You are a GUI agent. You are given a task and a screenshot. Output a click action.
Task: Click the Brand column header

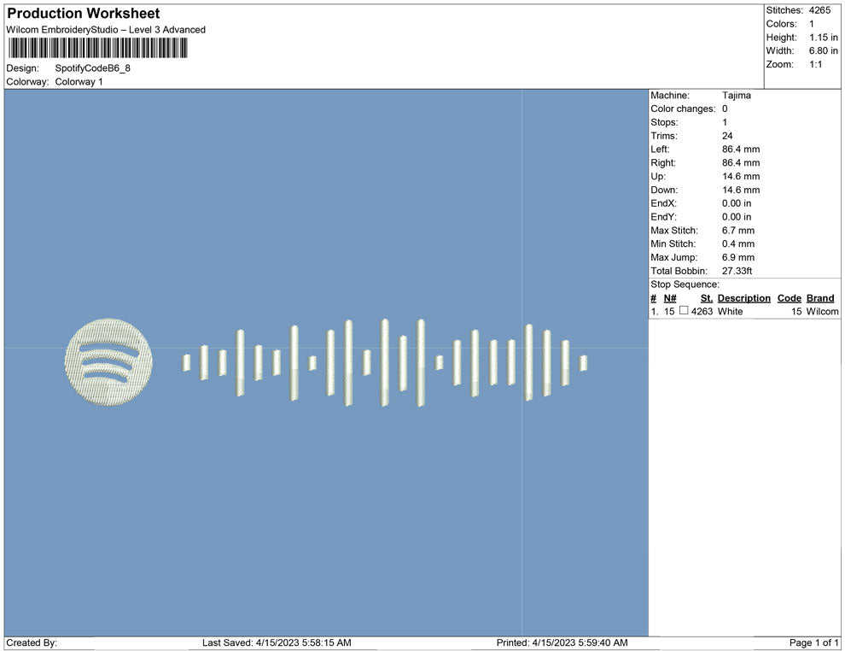[820, 298]
